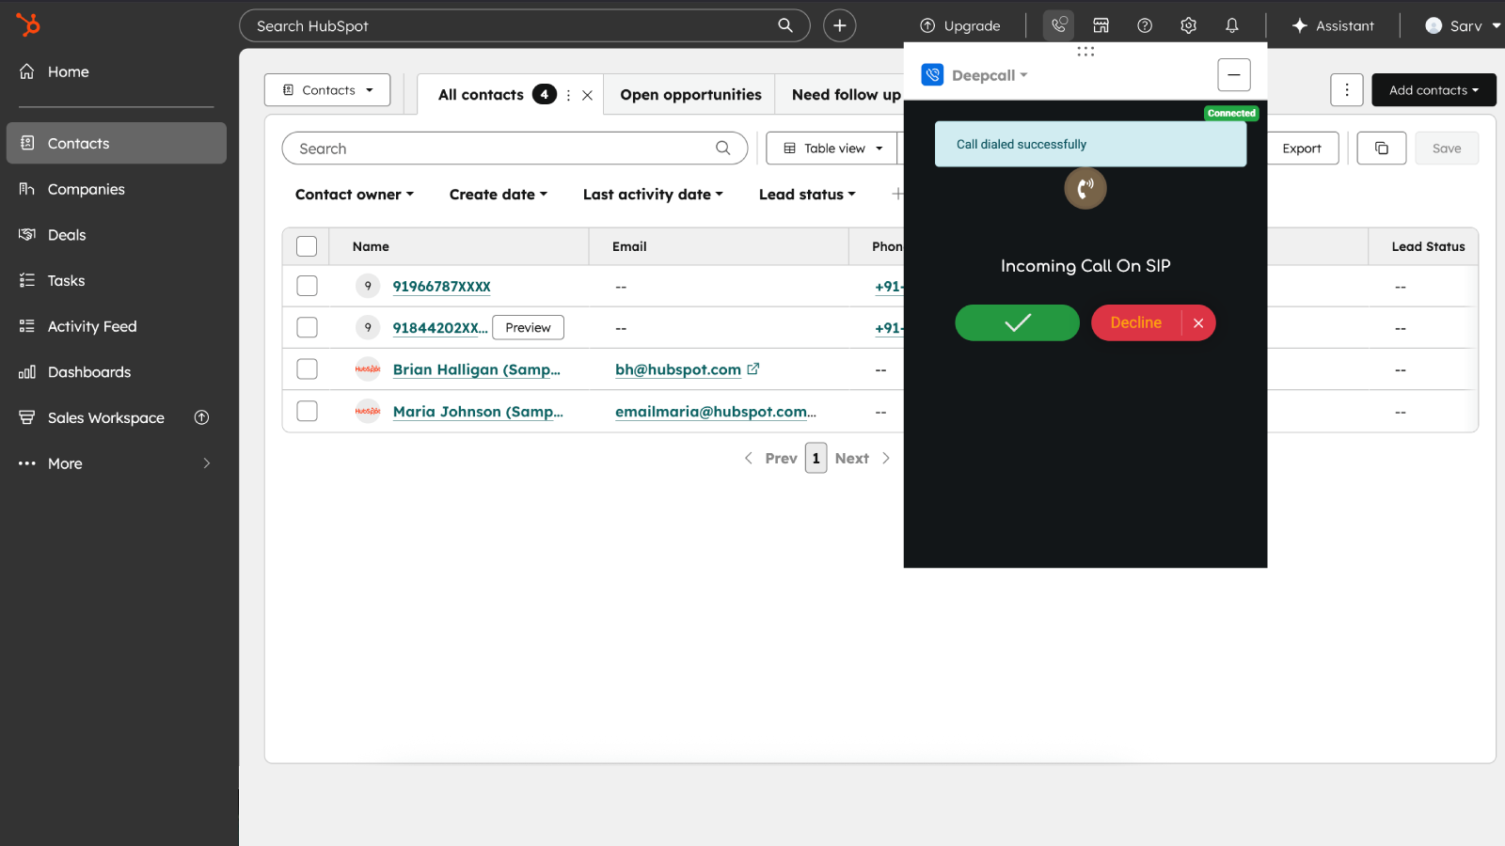Go to Deals in the sidebar

click(116, 235)
